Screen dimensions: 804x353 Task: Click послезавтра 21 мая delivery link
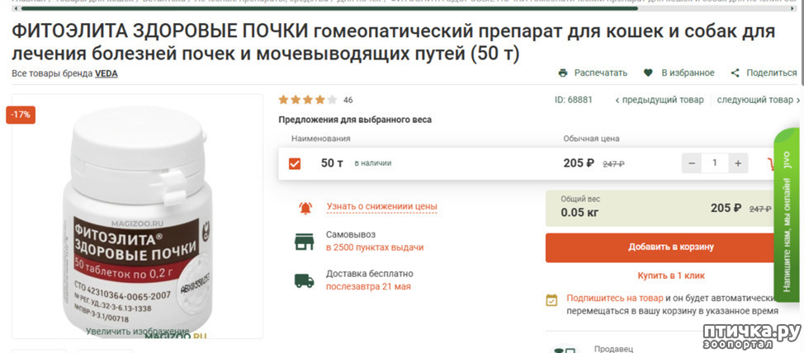click(368, 286)
